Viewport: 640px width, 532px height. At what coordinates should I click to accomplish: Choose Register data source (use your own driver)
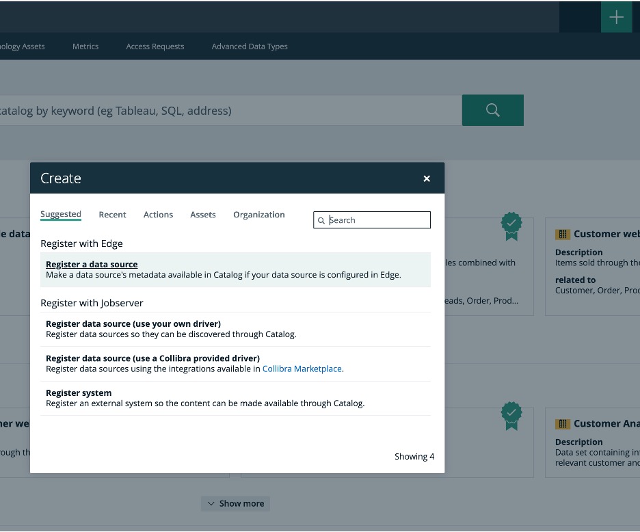[x=133, y=323]
